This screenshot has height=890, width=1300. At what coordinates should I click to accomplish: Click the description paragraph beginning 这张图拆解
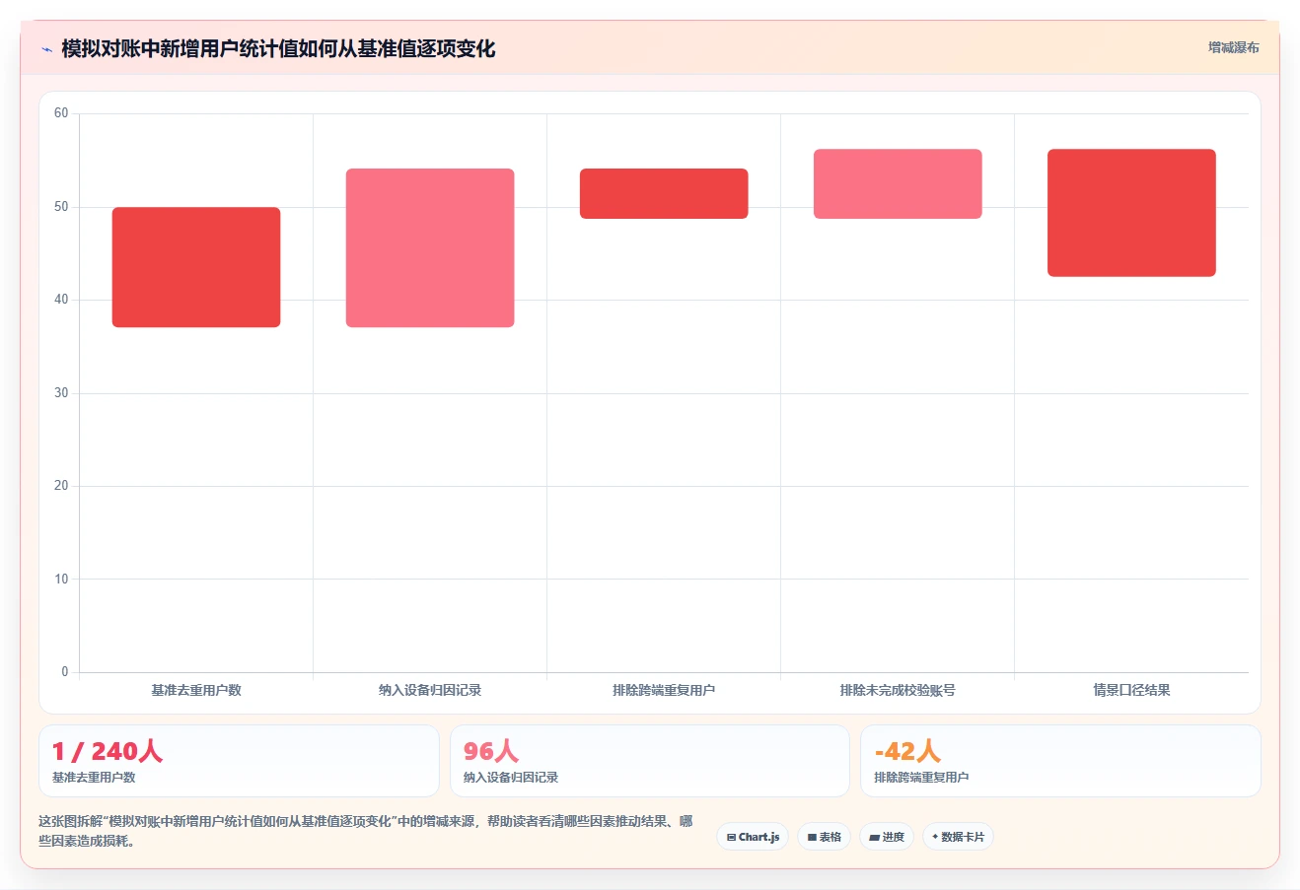[366, 831]
